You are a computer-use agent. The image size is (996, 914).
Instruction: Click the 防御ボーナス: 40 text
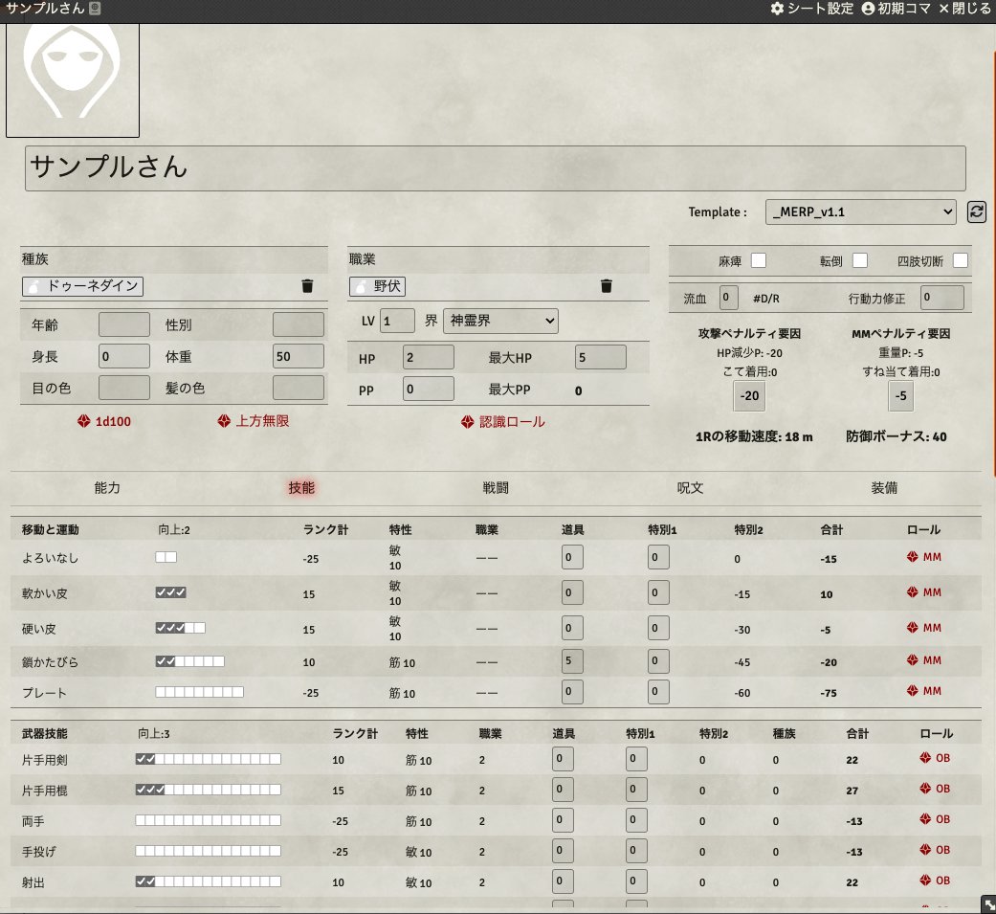[896, 436]
